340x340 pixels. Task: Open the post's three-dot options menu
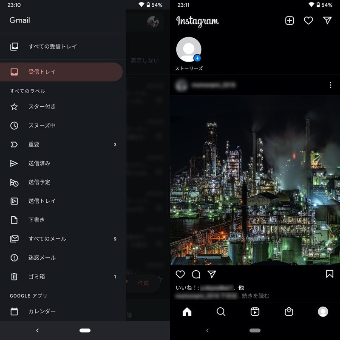tap(330, 85)
